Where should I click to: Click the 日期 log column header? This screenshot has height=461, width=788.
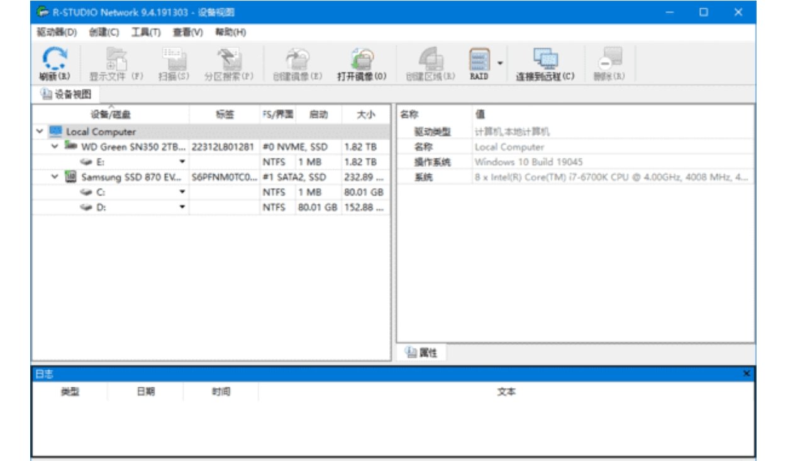coord(146,392)
